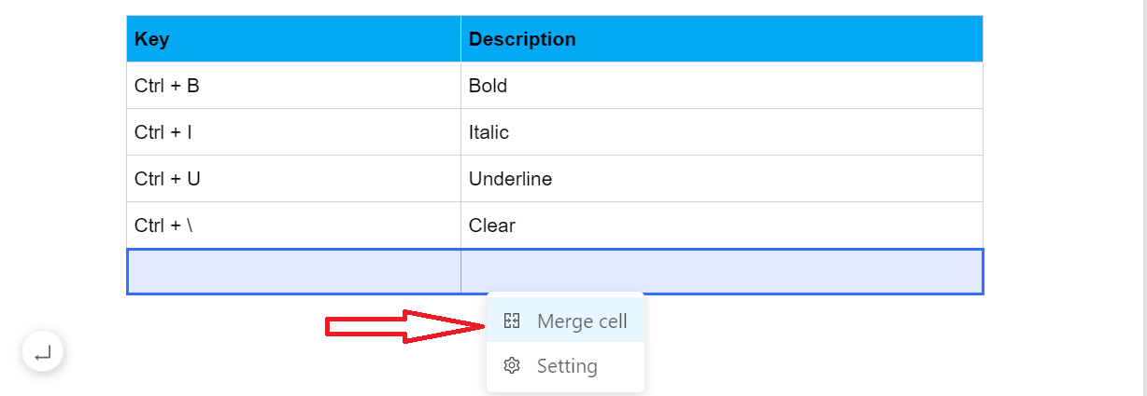Image resolution: width=1147 pixels, height=396 pixels.
Task: Click the Key header cell
Action: pyautogui.click(x=294, y=39)
